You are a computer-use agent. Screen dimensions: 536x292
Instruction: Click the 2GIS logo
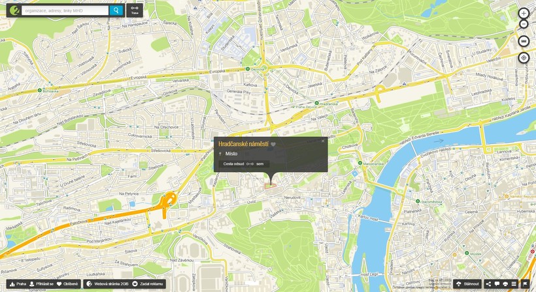13,10
